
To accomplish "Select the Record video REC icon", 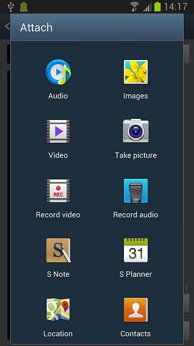I will [x=58, y=191].
